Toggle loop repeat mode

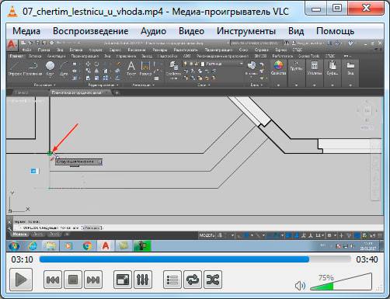point(193,280)
